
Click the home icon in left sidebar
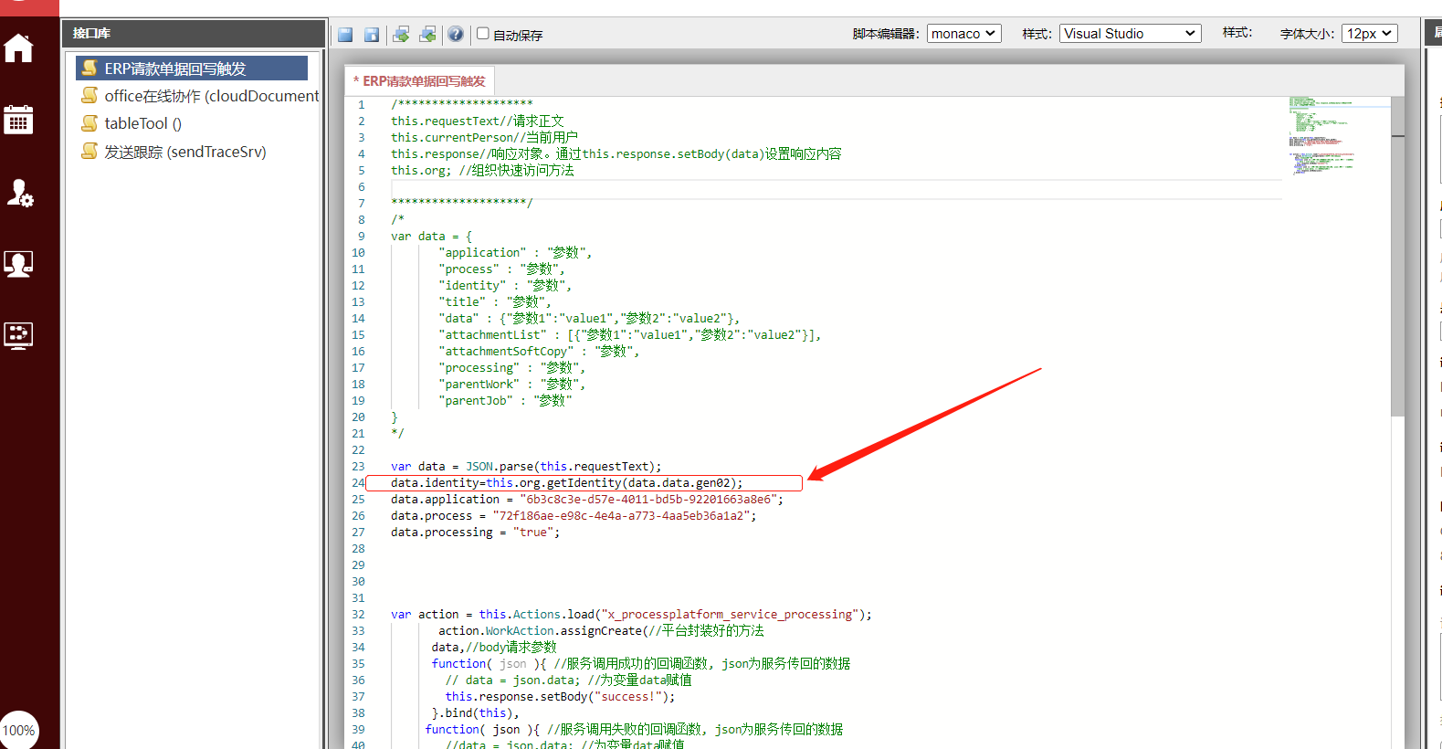(x=18, y=47)
